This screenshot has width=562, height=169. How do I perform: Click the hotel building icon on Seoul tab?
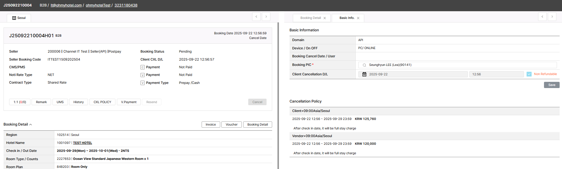[14, 18]
